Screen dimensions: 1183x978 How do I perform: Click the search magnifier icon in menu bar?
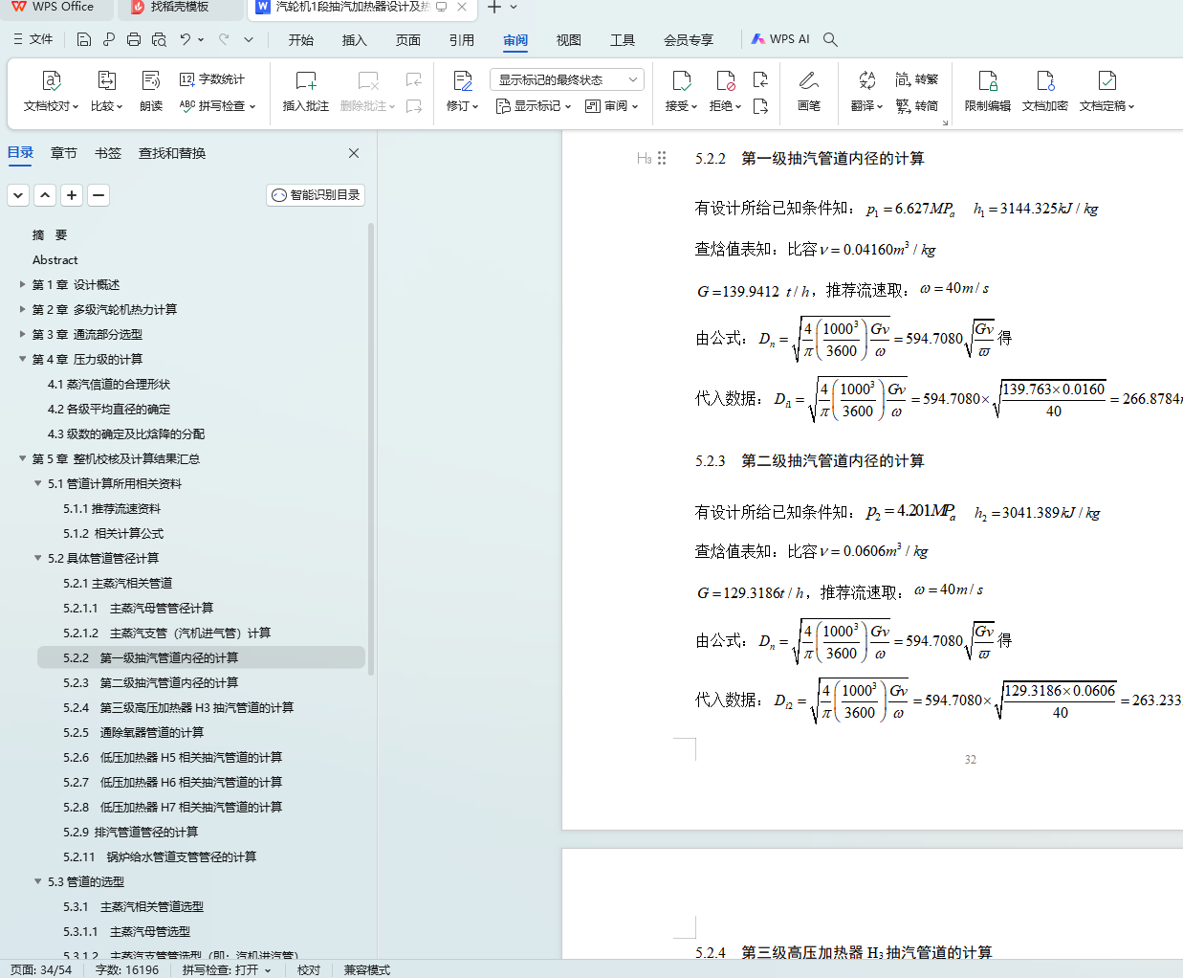pyautogui.click(x=831, y=39)
